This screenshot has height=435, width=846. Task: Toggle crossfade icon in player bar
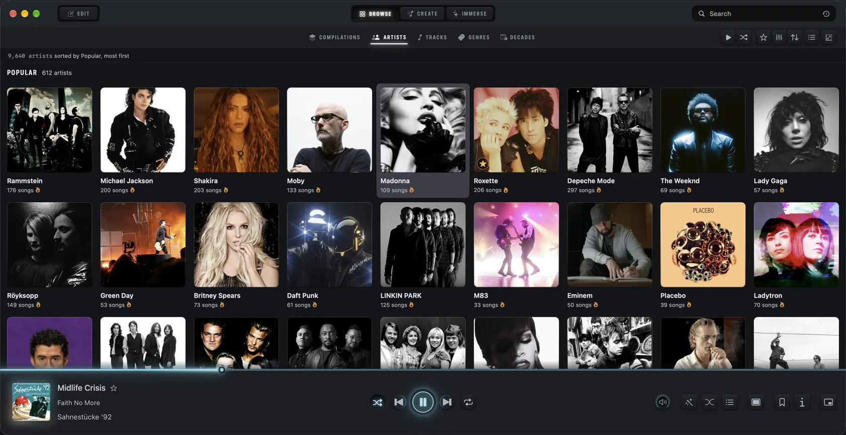click(709, 402)
